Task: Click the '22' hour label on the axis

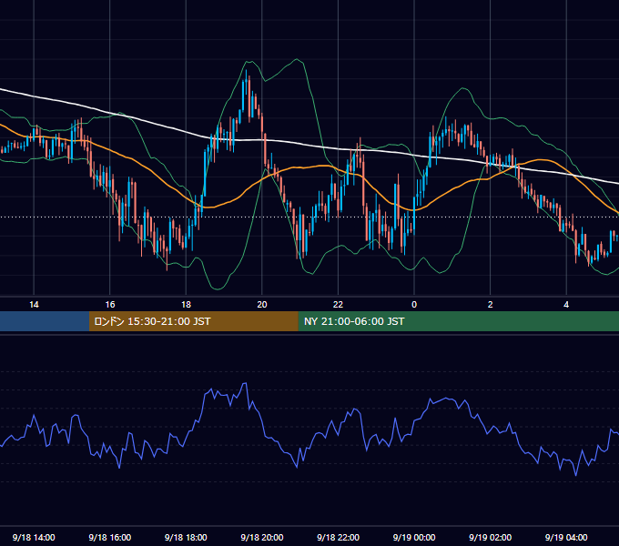Action: [x=338, y=305]
